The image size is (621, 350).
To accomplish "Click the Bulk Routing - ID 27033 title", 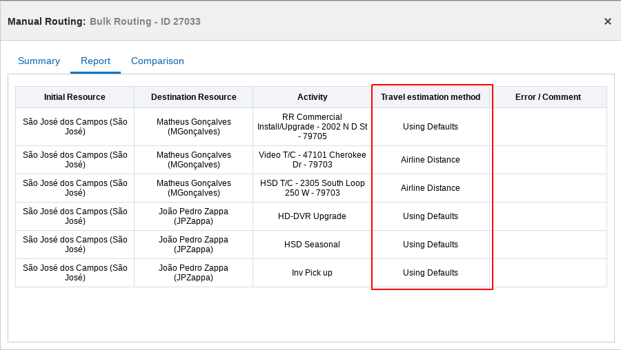I will 145,21.
